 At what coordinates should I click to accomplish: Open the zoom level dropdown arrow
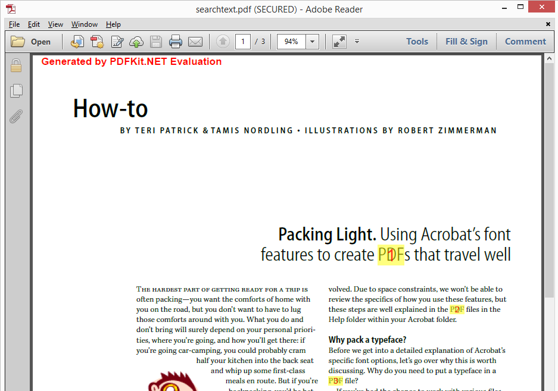tap(313, 42)
